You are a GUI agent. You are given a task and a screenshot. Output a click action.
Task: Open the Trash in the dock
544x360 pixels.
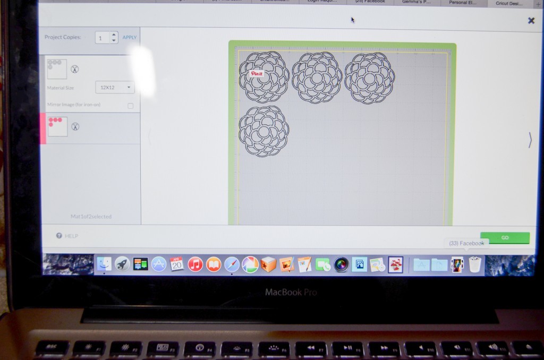coord(475,264)
